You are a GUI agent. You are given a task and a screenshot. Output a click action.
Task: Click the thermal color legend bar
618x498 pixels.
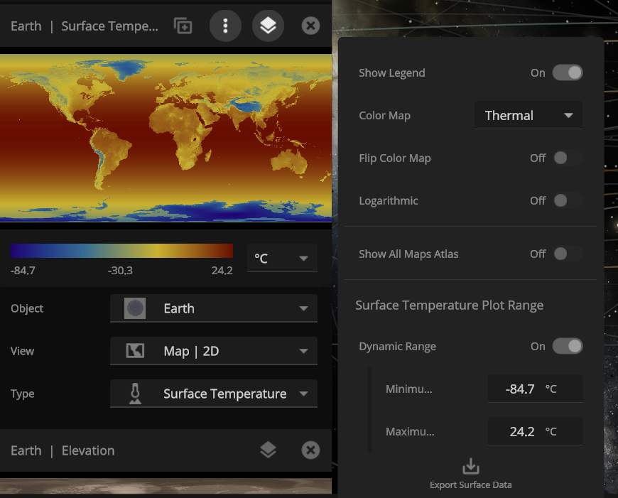[x=121, y=251]
